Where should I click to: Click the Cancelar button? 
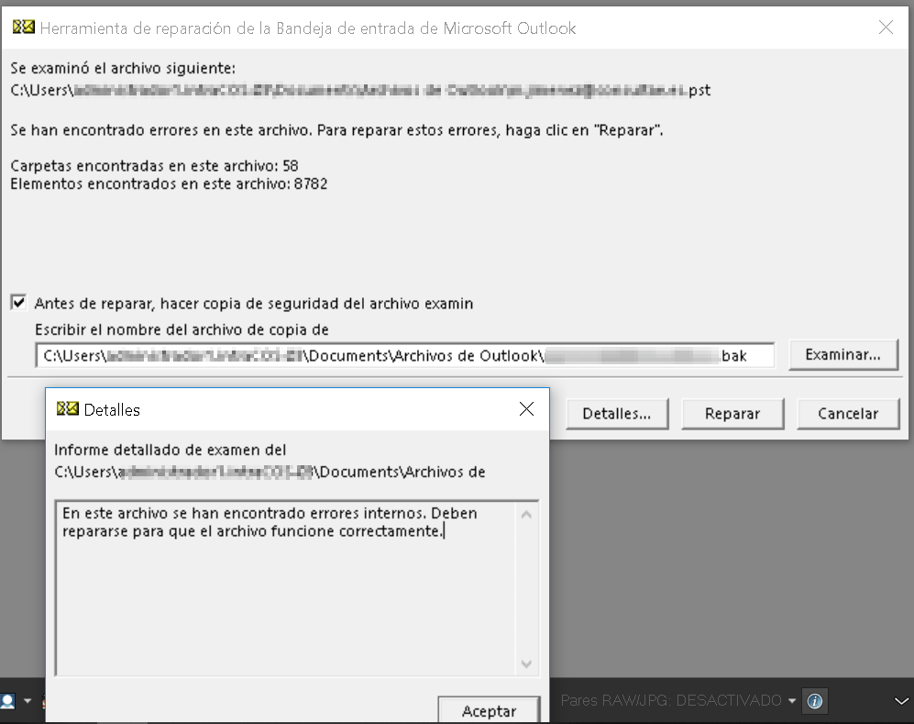pyautogui.click(x=848, y=414)
